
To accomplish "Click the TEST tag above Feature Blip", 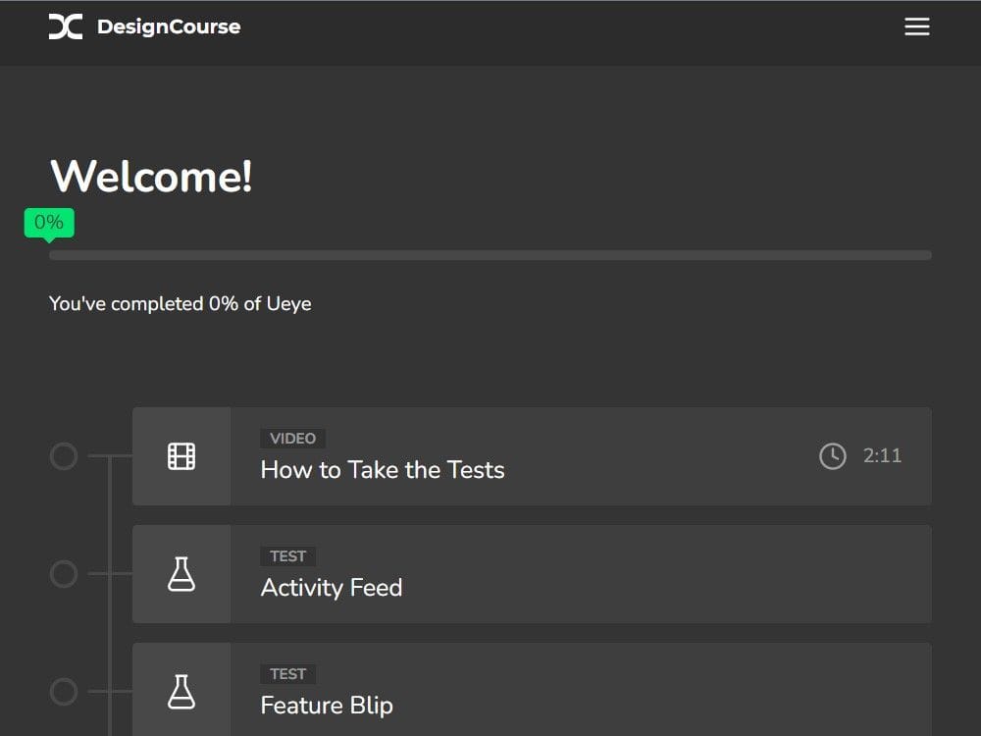I will (288, 673).
